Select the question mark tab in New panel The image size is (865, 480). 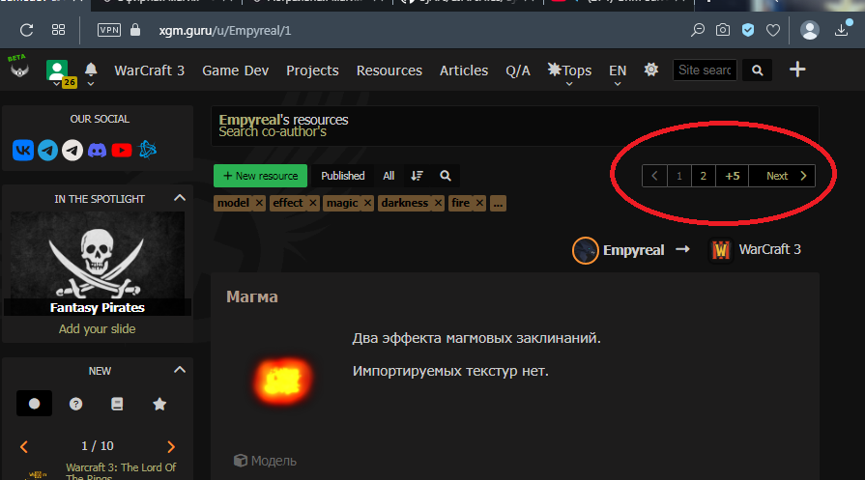[x=75, y=404]
